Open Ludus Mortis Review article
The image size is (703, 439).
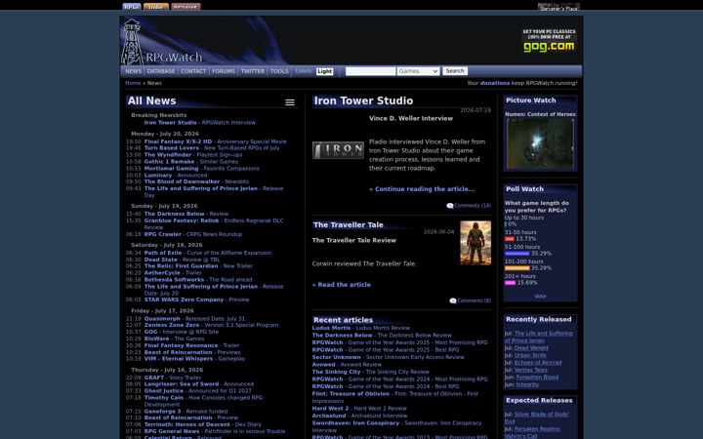(x=361, y=328)
